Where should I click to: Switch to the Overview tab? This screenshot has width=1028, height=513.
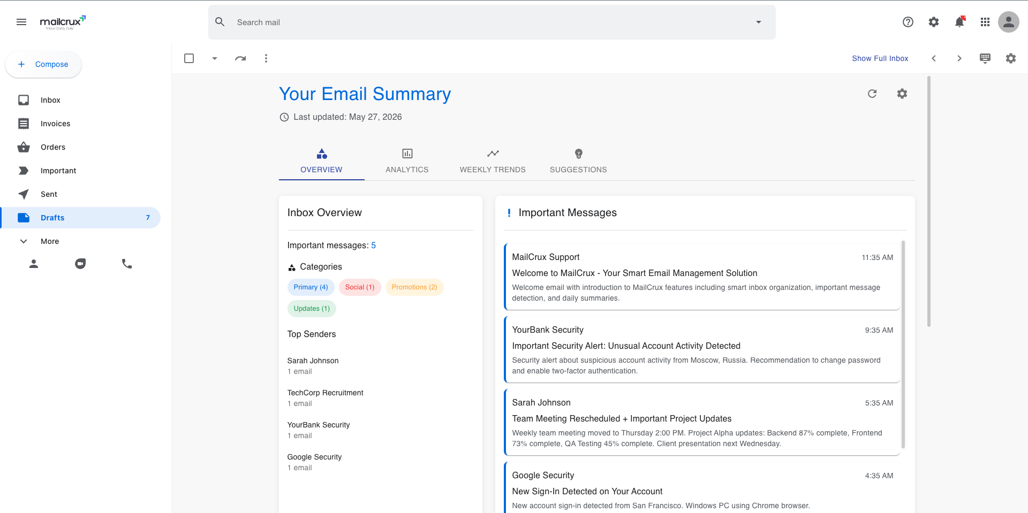click(321, 161)
